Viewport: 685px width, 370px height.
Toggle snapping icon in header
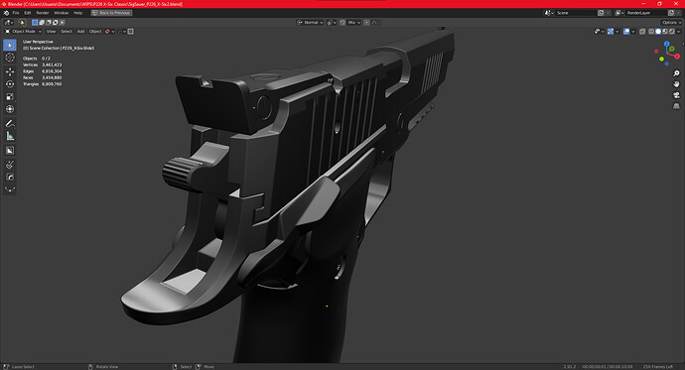342,22
